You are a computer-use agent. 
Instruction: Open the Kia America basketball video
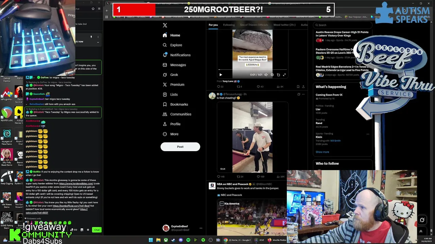point(252,217)
